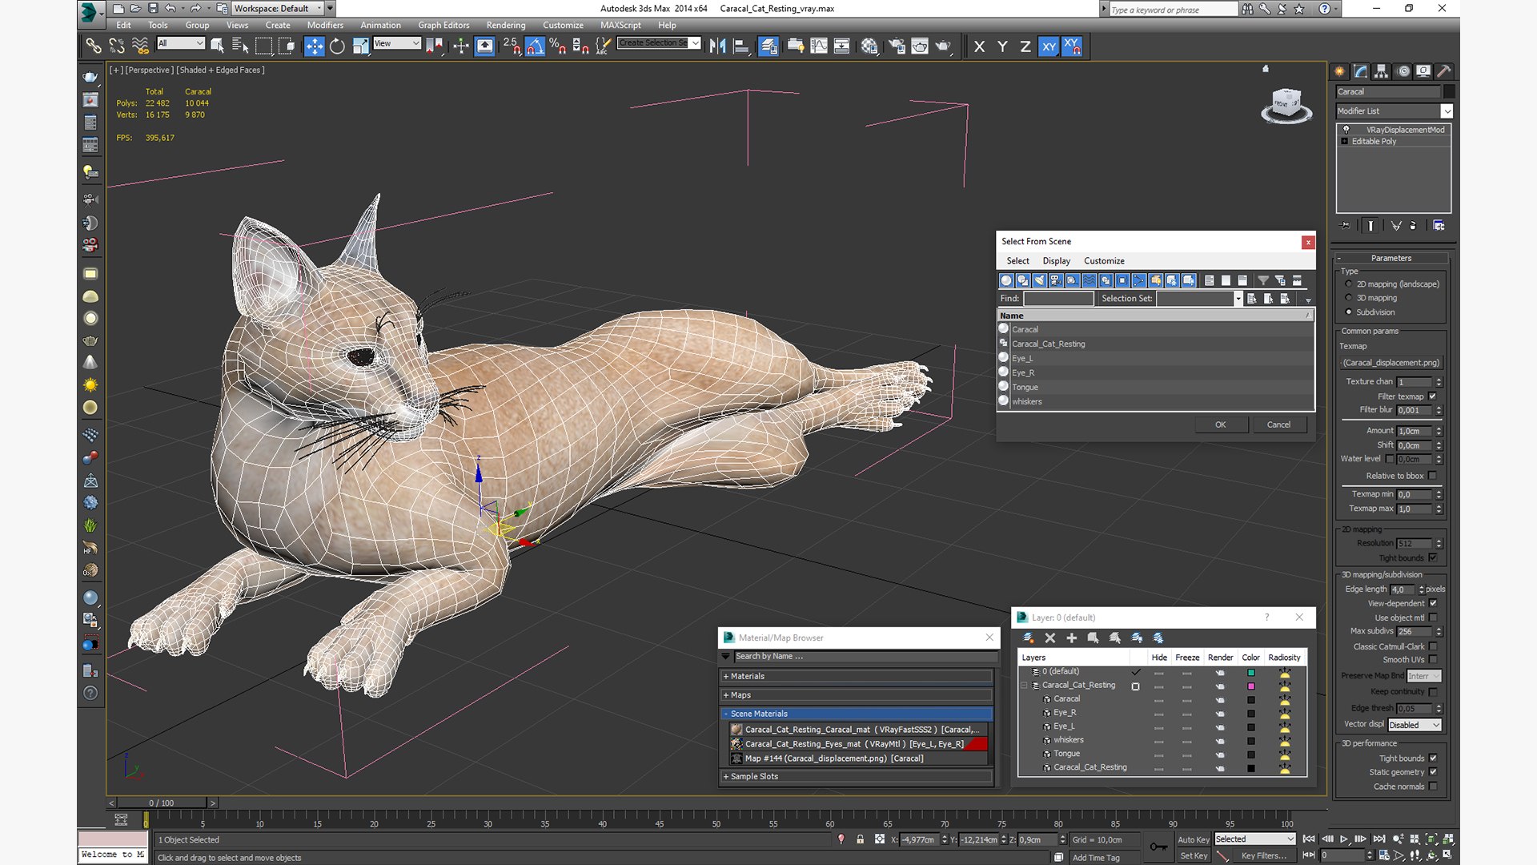This screenshot has height=865, width=1537.
Task: Toggle View-dependent checkbox
Action: (x=1433, y=603)
